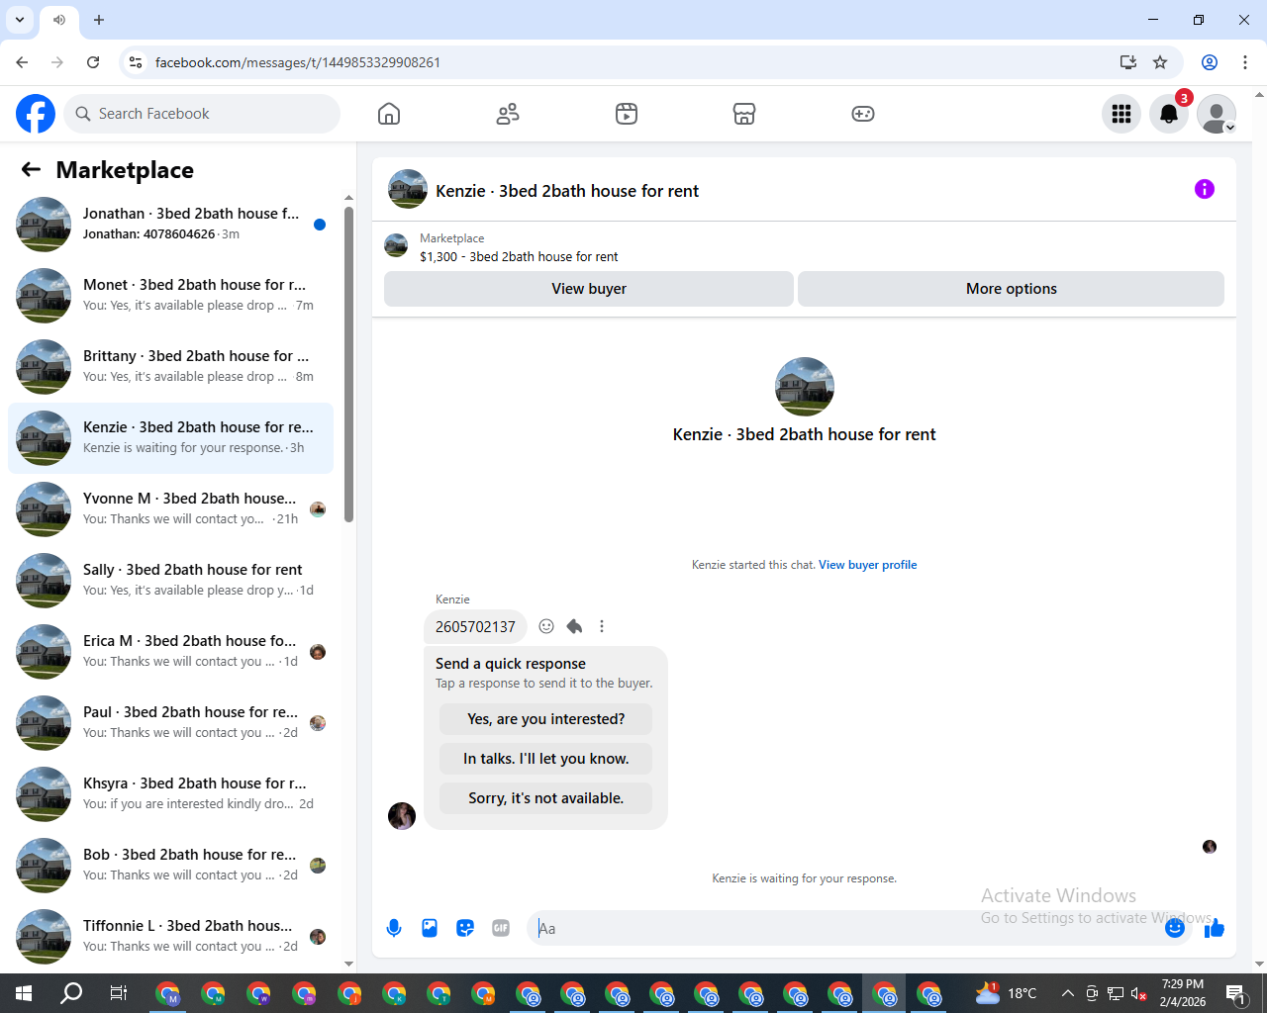Open more options for message 2605702137

tap(602, 626)
